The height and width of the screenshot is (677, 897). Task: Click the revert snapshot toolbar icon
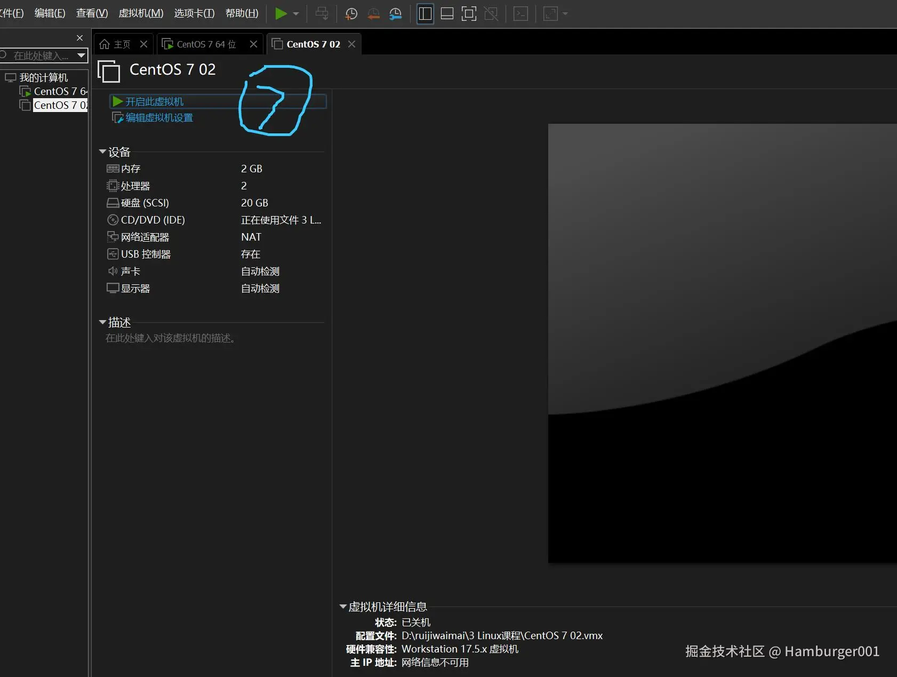373,13
